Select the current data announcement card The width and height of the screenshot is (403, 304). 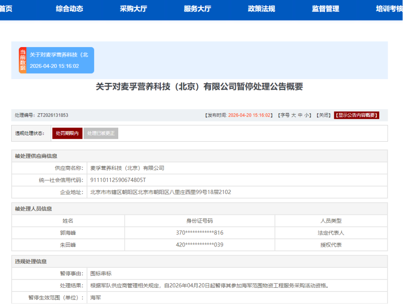(60, 60)
